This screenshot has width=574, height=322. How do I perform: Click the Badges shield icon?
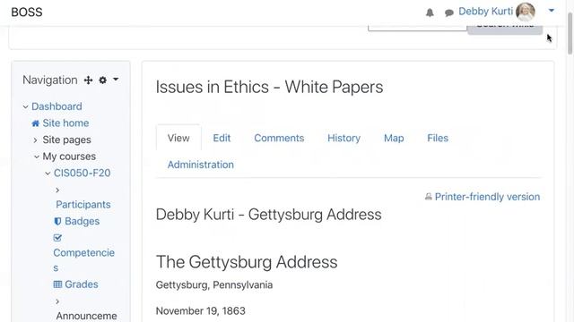57,221
